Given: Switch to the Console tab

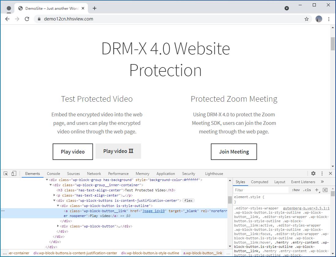Looking at the screenshot, I should point(53,173).
